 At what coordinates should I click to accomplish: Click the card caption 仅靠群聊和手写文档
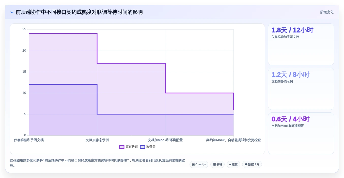coord(285,37)
